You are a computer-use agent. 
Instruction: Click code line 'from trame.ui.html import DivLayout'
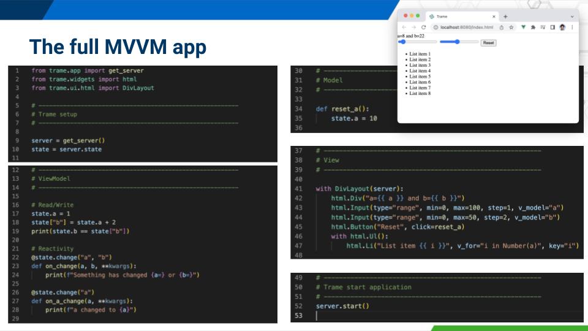92,88
